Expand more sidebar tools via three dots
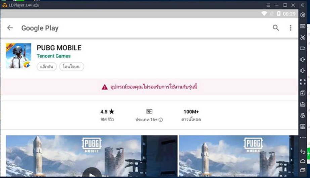310x178 pixels. click(x=303, y=138)
